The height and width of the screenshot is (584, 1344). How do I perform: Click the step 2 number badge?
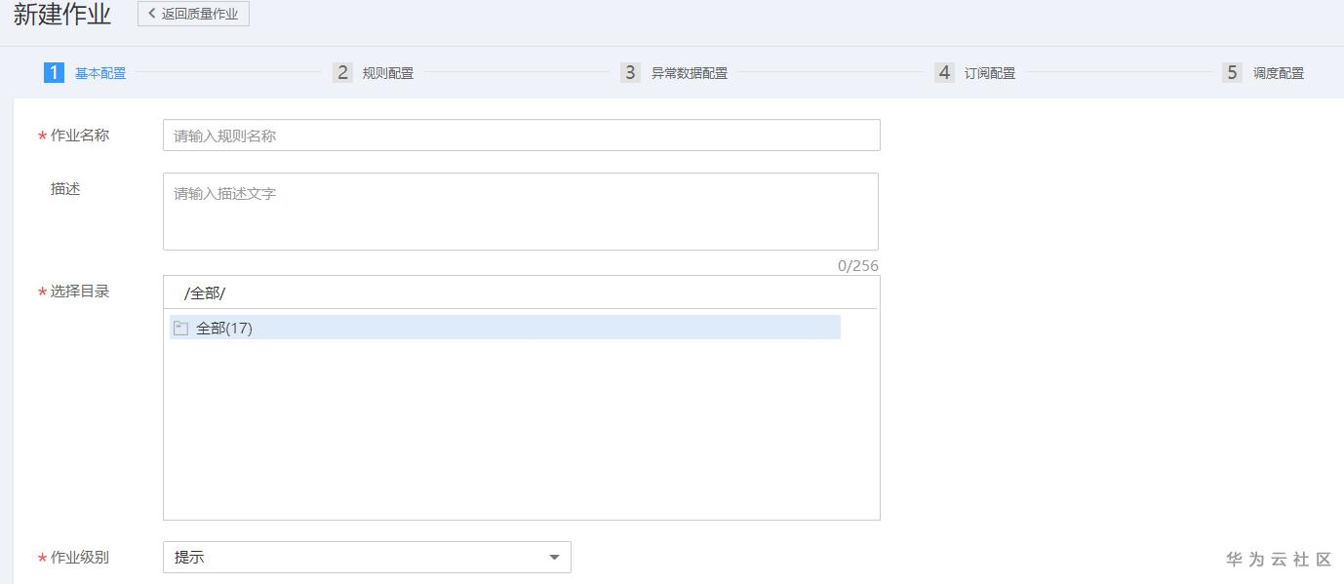[x=342, y=72]
